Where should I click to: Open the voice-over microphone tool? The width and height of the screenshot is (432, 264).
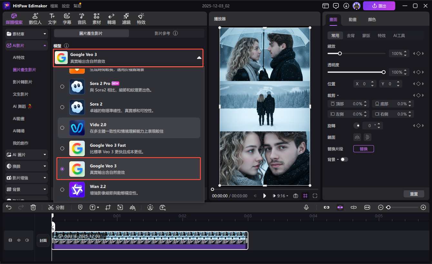306,207
